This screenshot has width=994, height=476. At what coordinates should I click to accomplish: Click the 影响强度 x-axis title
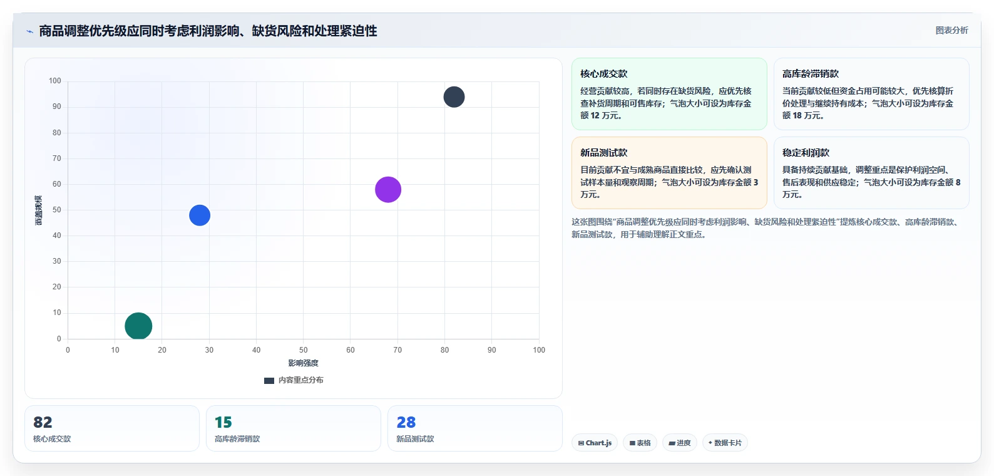point(304,363)
